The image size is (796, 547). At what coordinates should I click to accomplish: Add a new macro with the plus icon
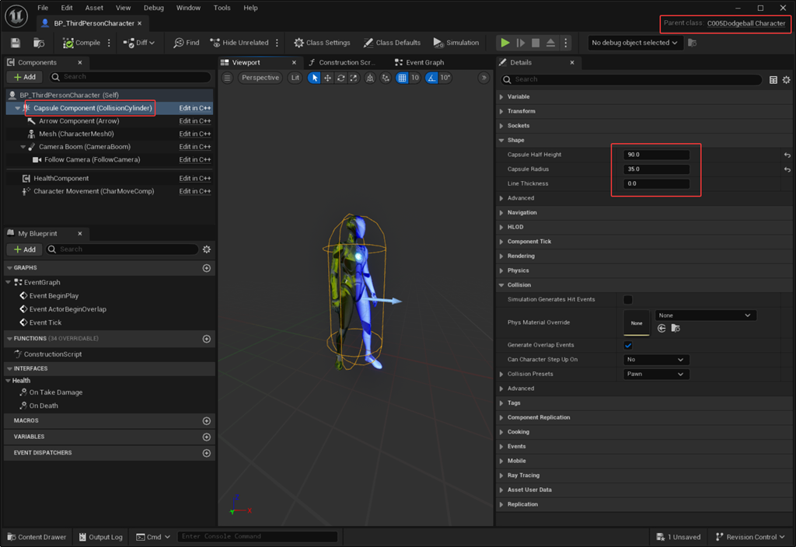[x=207, y=420]
